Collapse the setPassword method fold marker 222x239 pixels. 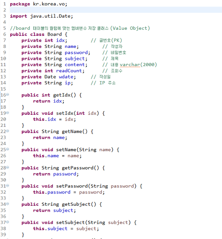(8, 186)
